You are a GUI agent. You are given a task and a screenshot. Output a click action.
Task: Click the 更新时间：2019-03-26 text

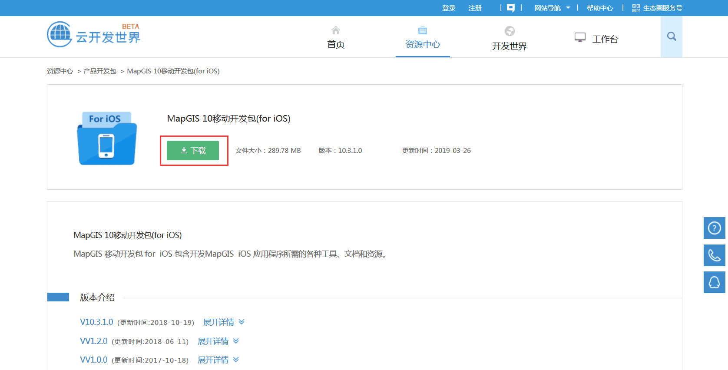436,150
